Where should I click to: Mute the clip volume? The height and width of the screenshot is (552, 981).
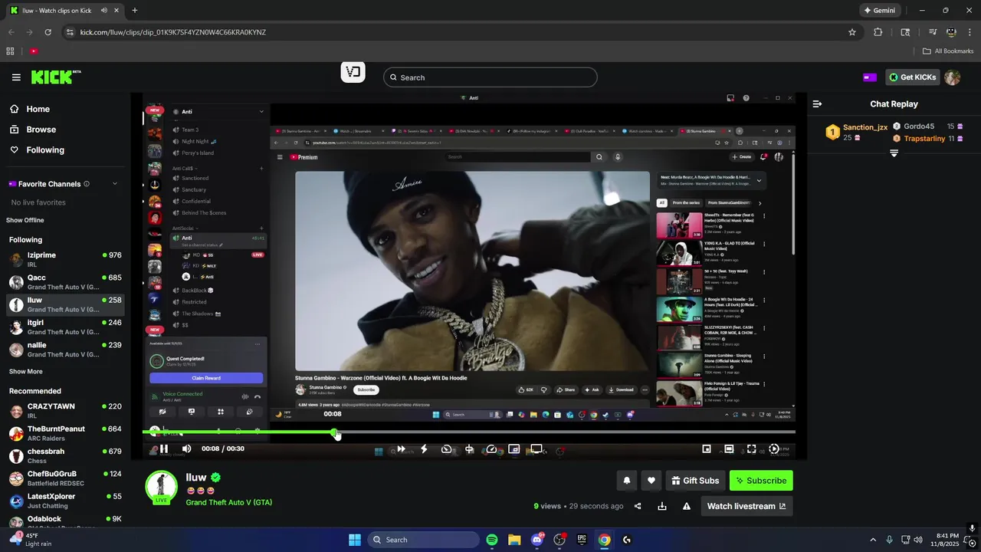point(186,449)
